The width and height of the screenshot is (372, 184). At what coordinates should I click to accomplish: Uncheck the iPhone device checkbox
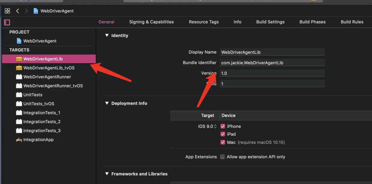223,126
